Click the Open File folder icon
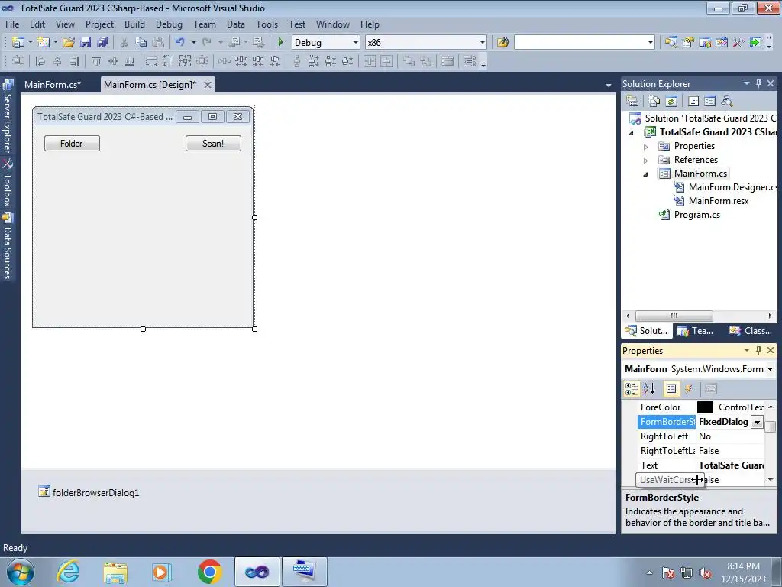This screenshot has height=587, width=782. pyautogui.click(x=69, y=43)
